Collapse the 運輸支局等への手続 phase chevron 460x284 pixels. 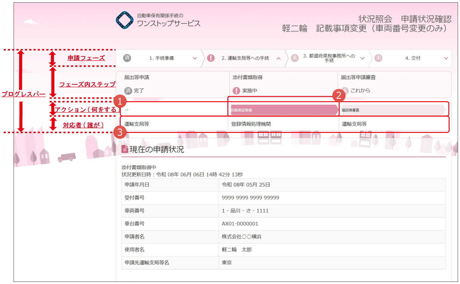point(278,58)
